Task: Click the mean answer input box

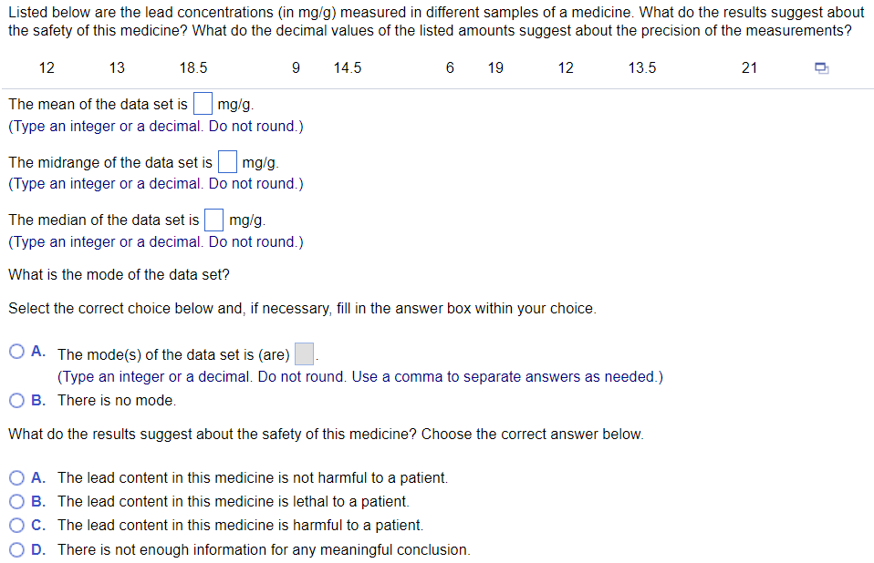Action: [203, 103]
